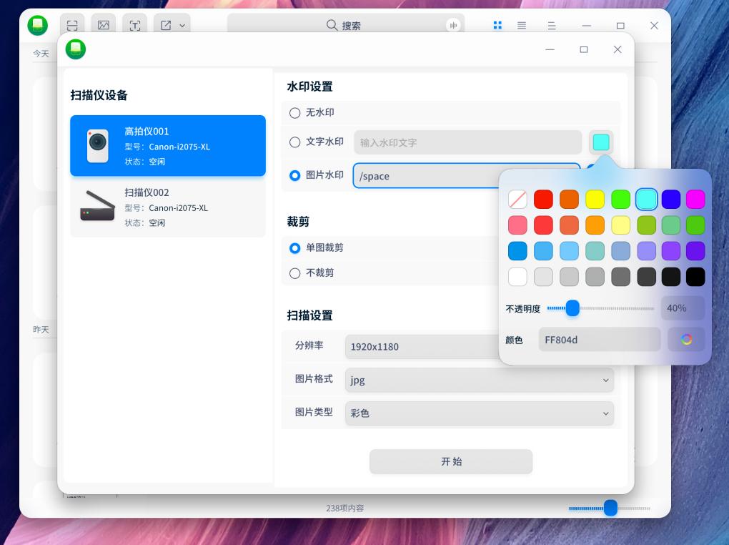Switch to list view layout
Image resolution: width=729 pixels, height=545 pixels.
tap(522, 25)
